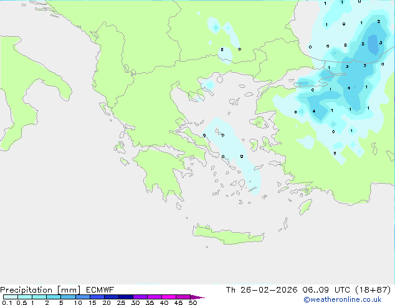Open the weatheronline.co.uk link

tap(342, 299)
